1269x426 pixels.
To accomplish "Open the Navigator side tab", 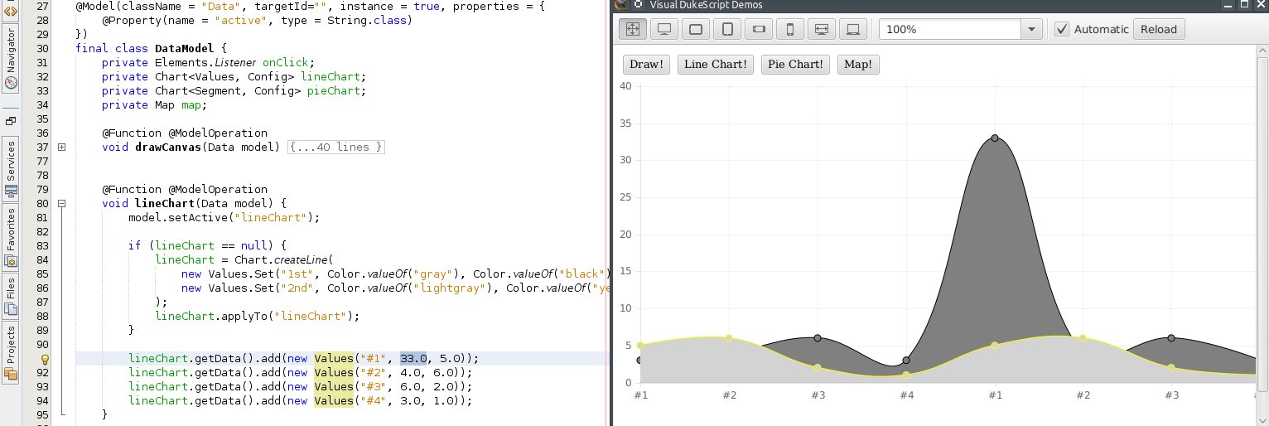I will point(11,62).
